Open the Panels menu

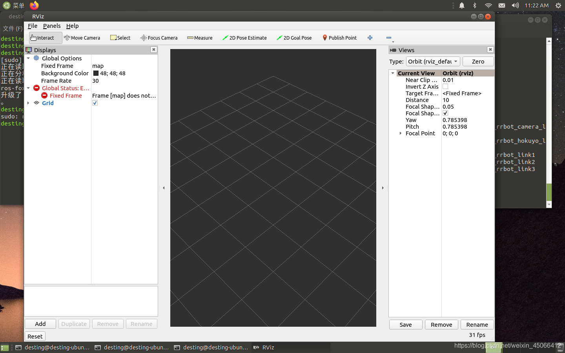52,26
